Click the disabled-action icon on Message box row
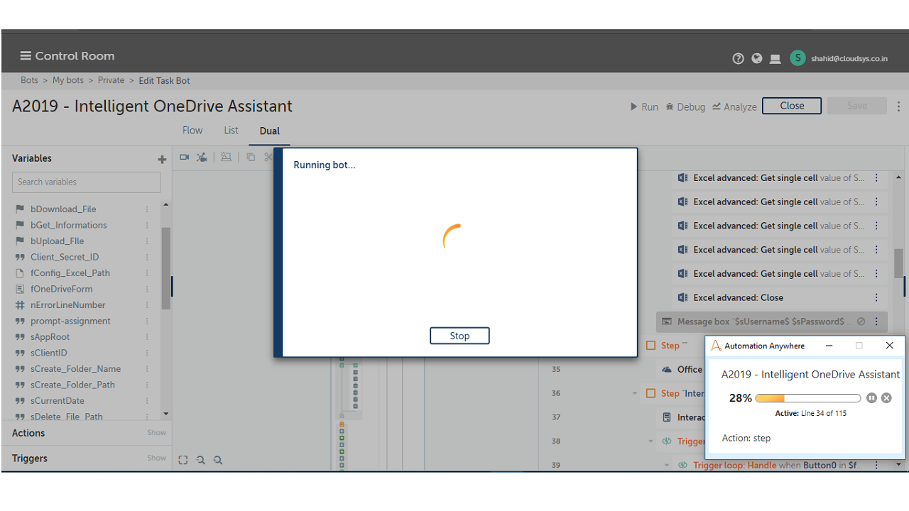Viewport: 909px width, 511px height. 861,322
